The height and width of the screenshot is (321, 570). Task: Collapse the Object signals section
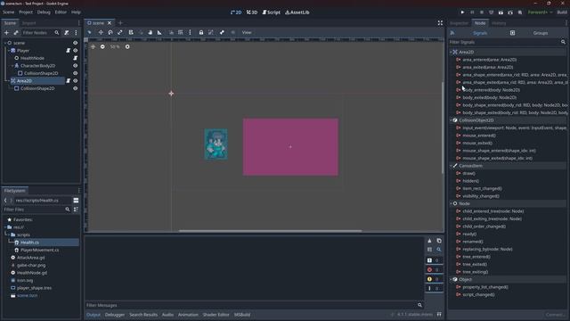coord(452,279)
